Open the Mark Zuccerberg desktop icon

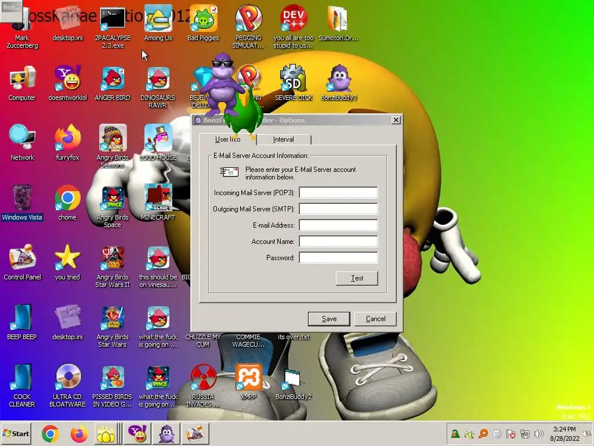tap(22, 27)
